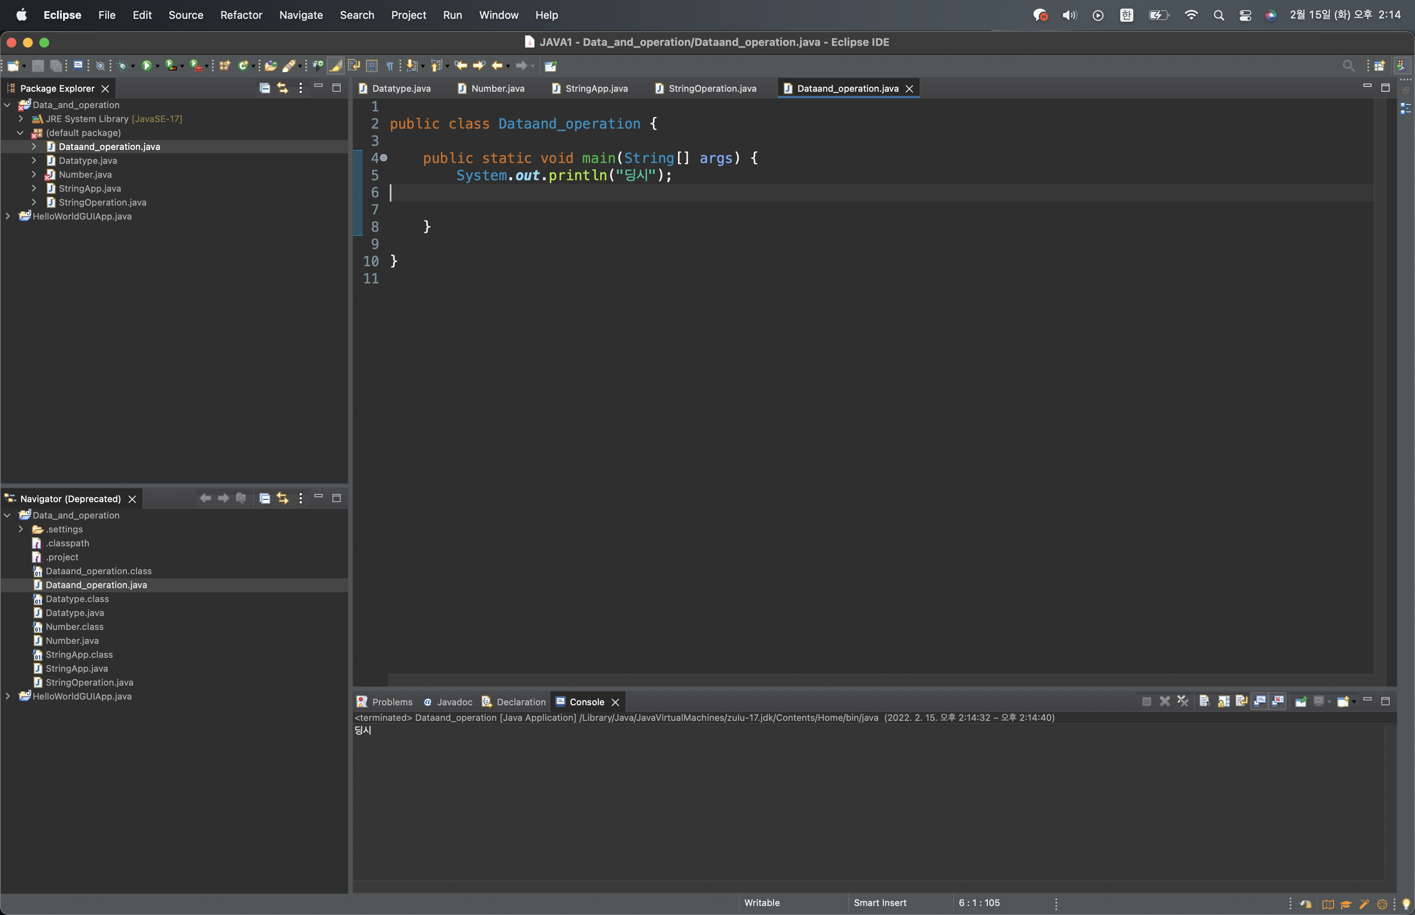This screenshot has width=1415, height=915.
Task: Open the Run button dropdown arrow
Action: click(157, 66)
